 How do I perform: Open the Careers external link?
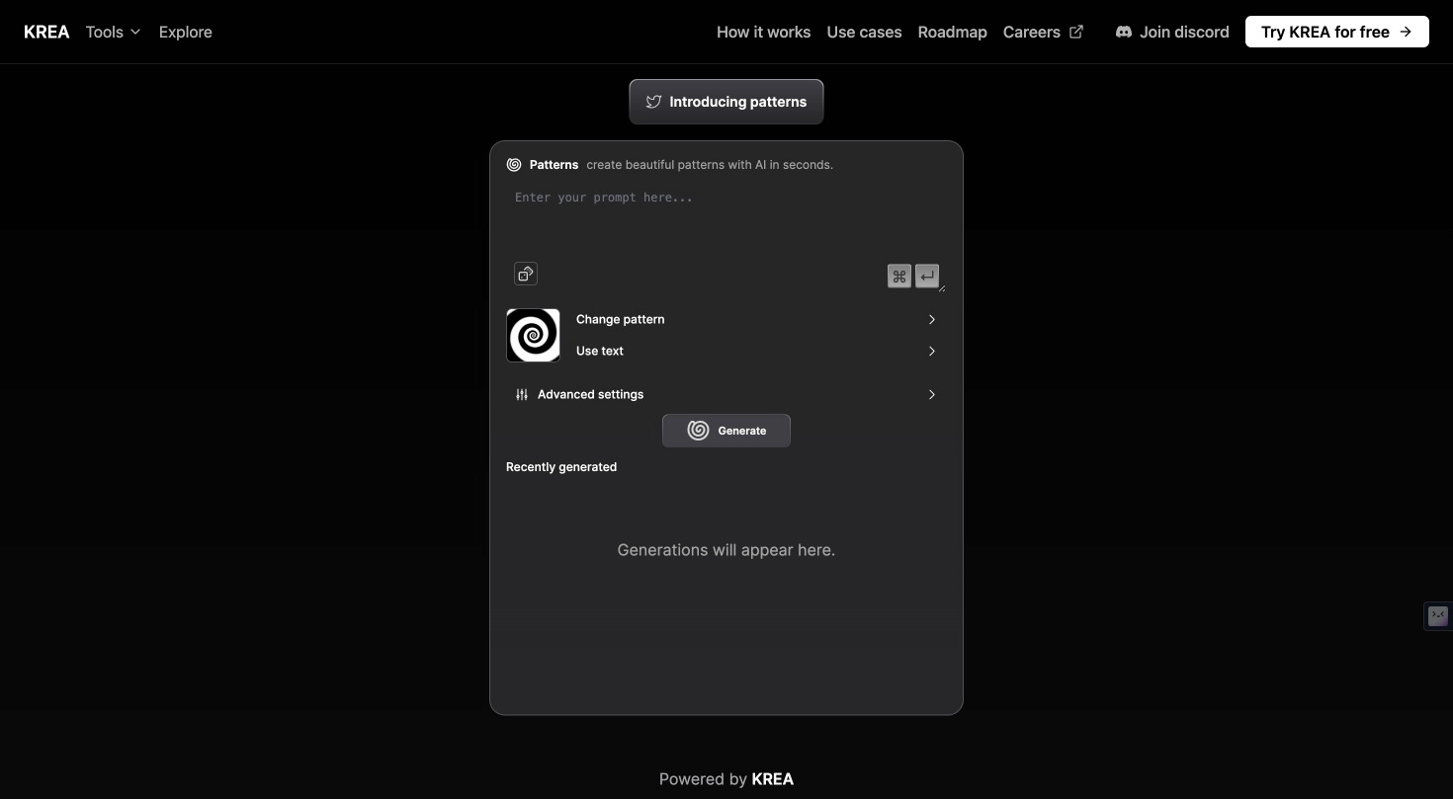(x=1043, y=32)
